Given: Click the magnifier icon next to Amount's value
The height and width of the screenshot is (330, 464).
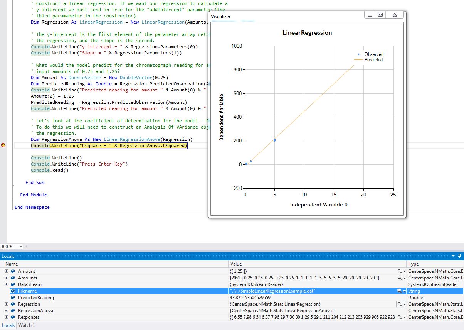Looking at the screenshot, I should click(400, 271).
